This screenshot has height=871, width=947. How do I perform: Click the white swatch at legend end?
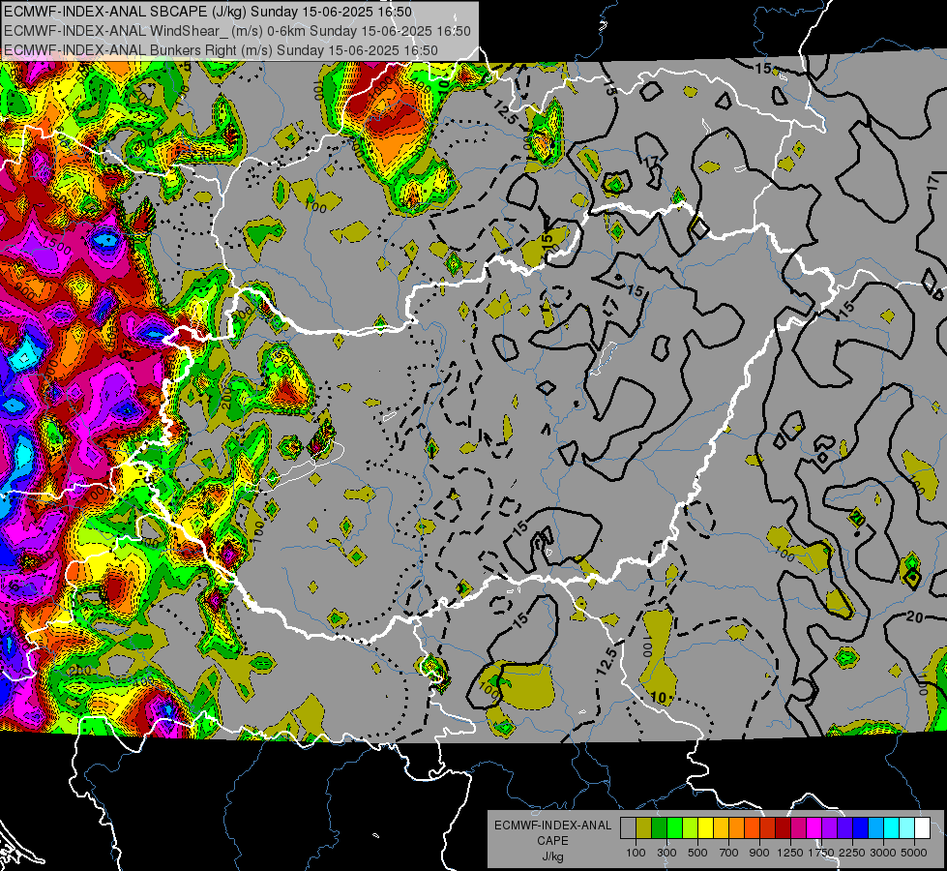[x=923, y=827]
